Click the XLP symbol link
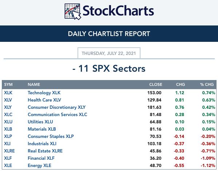 coord(8,136)
